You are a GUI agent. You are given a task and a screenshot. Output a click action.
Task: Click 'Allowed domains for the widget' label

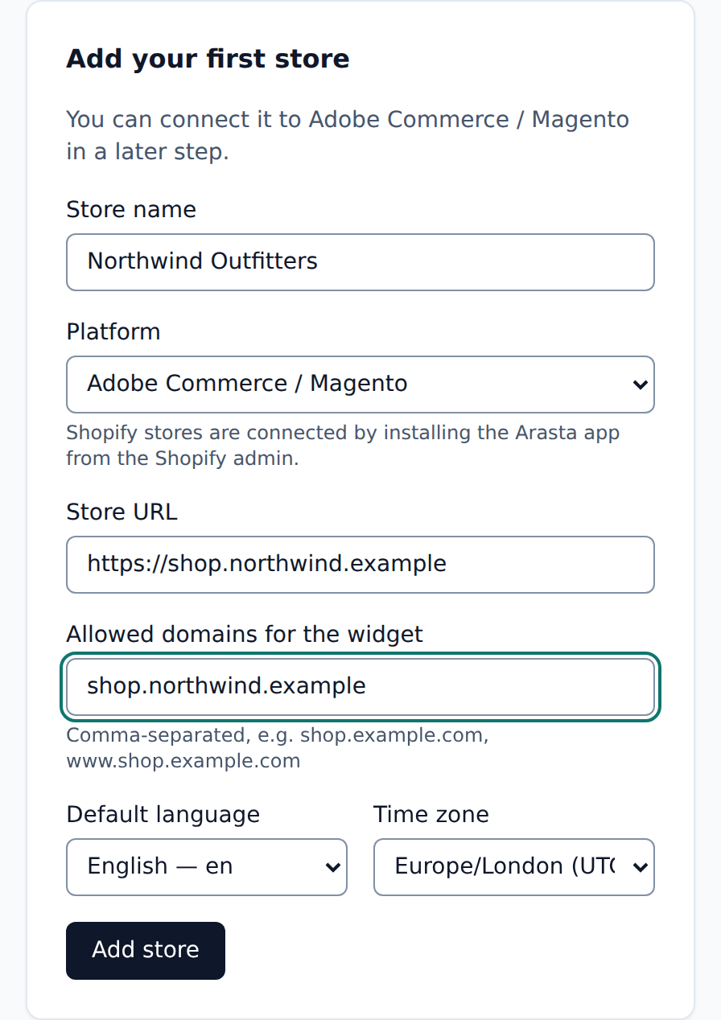tap(245, 634)
